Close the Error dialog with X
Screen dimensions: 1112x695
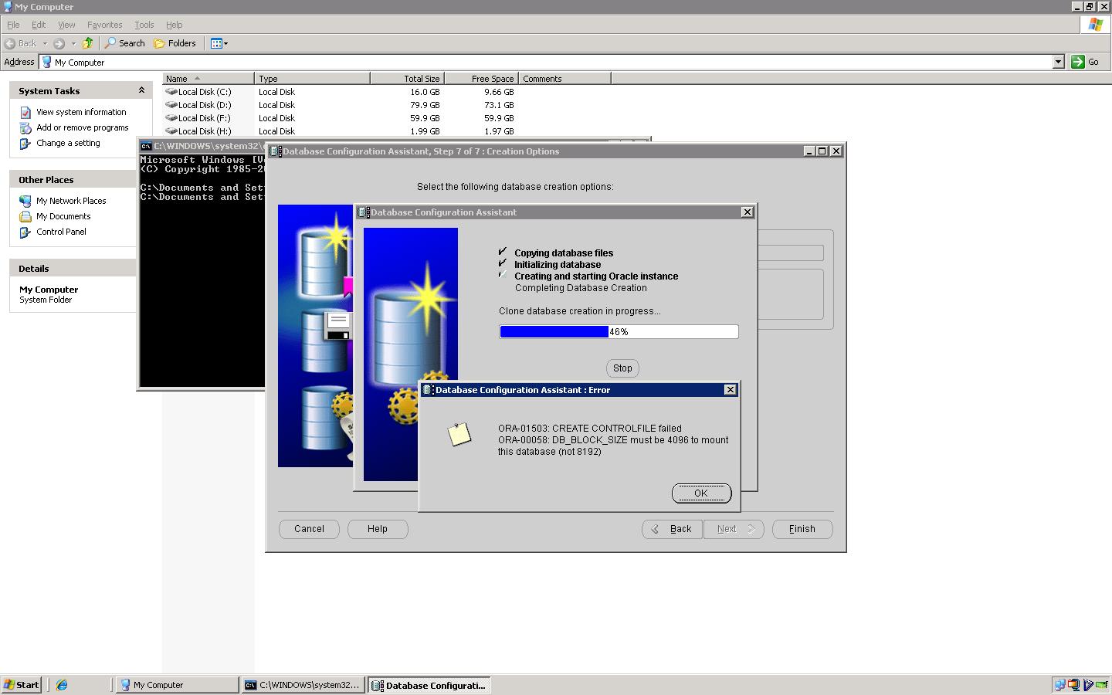click(730, 390)
